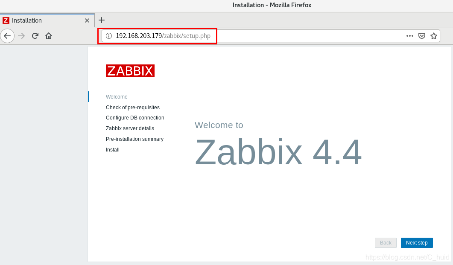Save page to Pocket icon
This screenshot has width=453, height=265.
coord(422,36)
